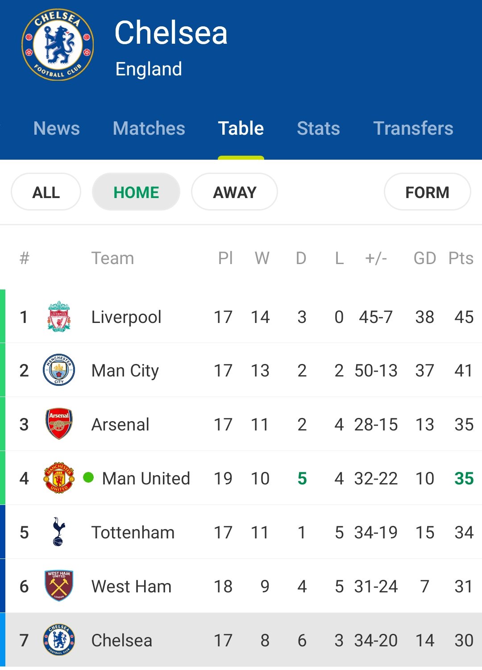Select the Man City crest icon
Image resolution: width=482 pixels, height=670 pixels.
click(x=59, y=370)
